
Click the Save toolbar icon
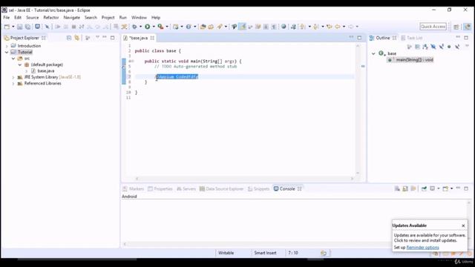click(x=20, y=27)
